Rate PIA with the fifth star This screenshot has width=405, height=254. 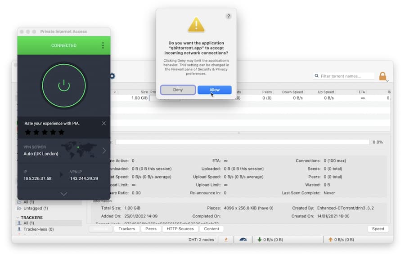pos(61,132)
